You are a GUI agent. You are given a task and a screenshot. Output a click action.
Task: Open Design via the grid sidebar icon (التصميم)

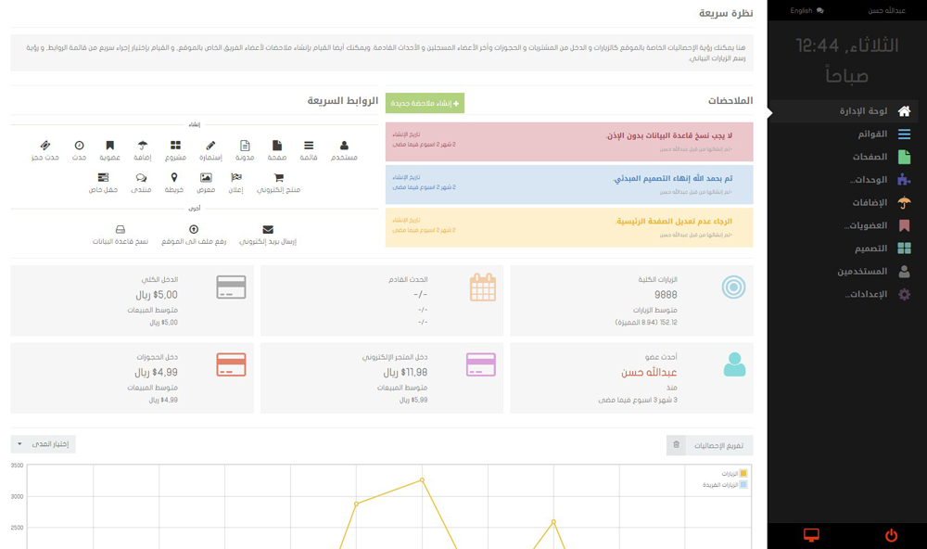[903, 247]
